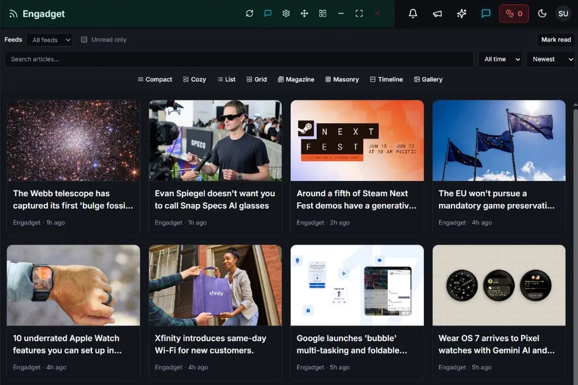Click the move widget arrows icon
This screenshot has width=578, height=385.
(x=305, y=14)
